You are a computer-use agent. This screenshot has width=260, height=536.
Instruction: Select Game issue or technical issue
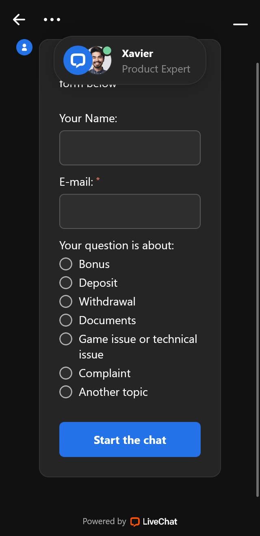[x=66, y=339]
